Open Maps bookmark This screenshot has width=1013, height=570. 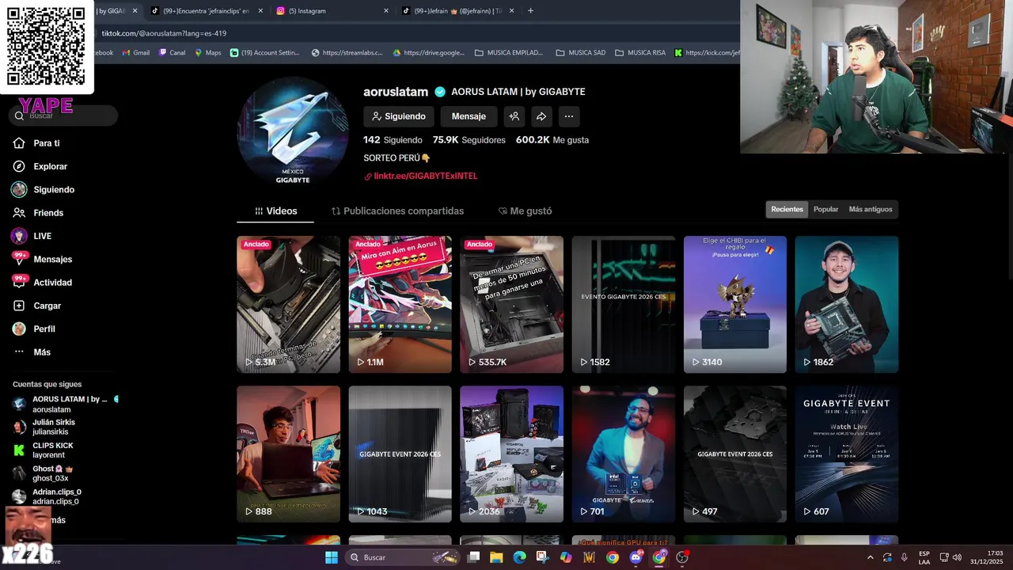(x=207, y=53)
